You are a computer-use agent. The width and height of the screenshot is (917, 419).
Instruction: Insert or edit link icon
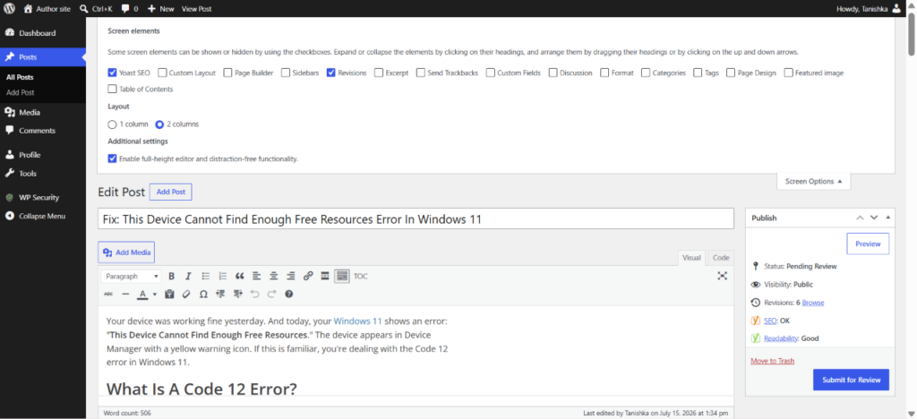pos(308,277)
